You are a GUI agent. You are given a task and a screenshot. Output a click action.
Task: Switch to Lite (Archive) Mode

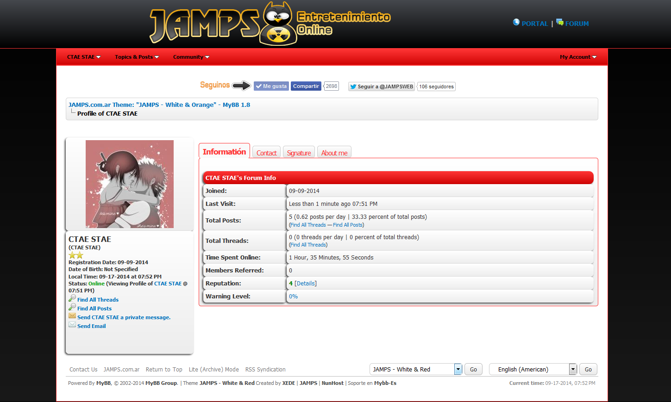point(214,369)
